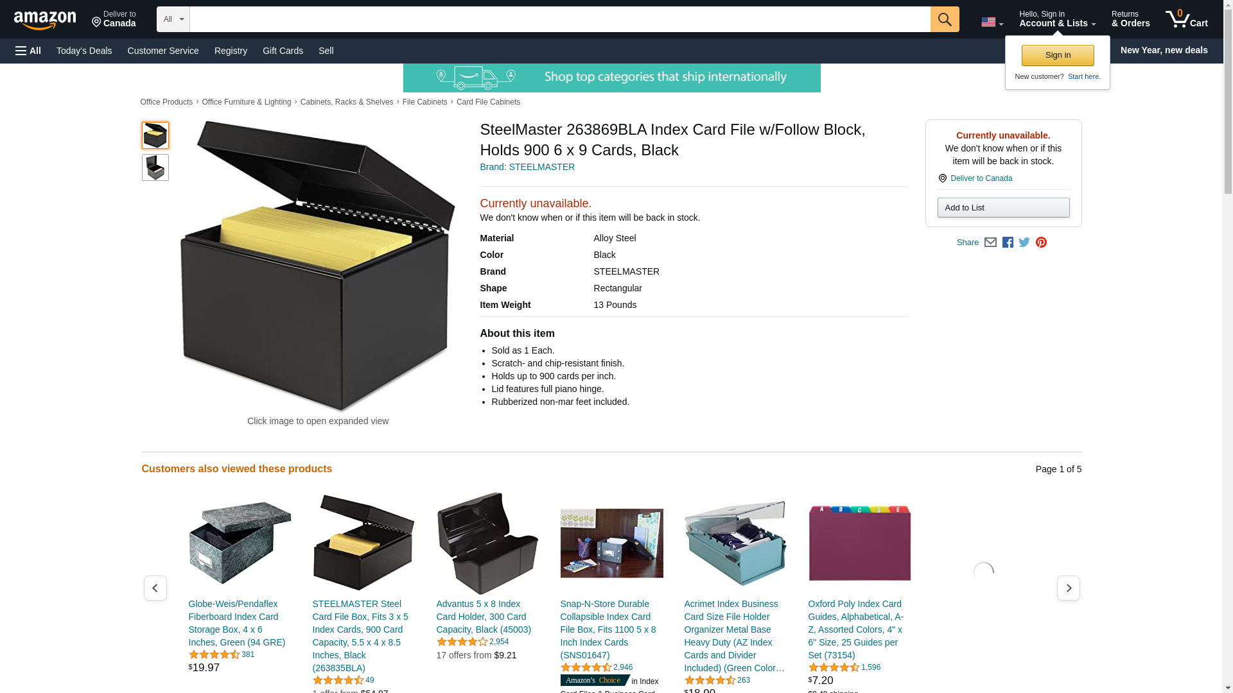Screen dimensions: 1233x693
Task: Select the second product thumbnail image
Action: (x=155, y=167)
